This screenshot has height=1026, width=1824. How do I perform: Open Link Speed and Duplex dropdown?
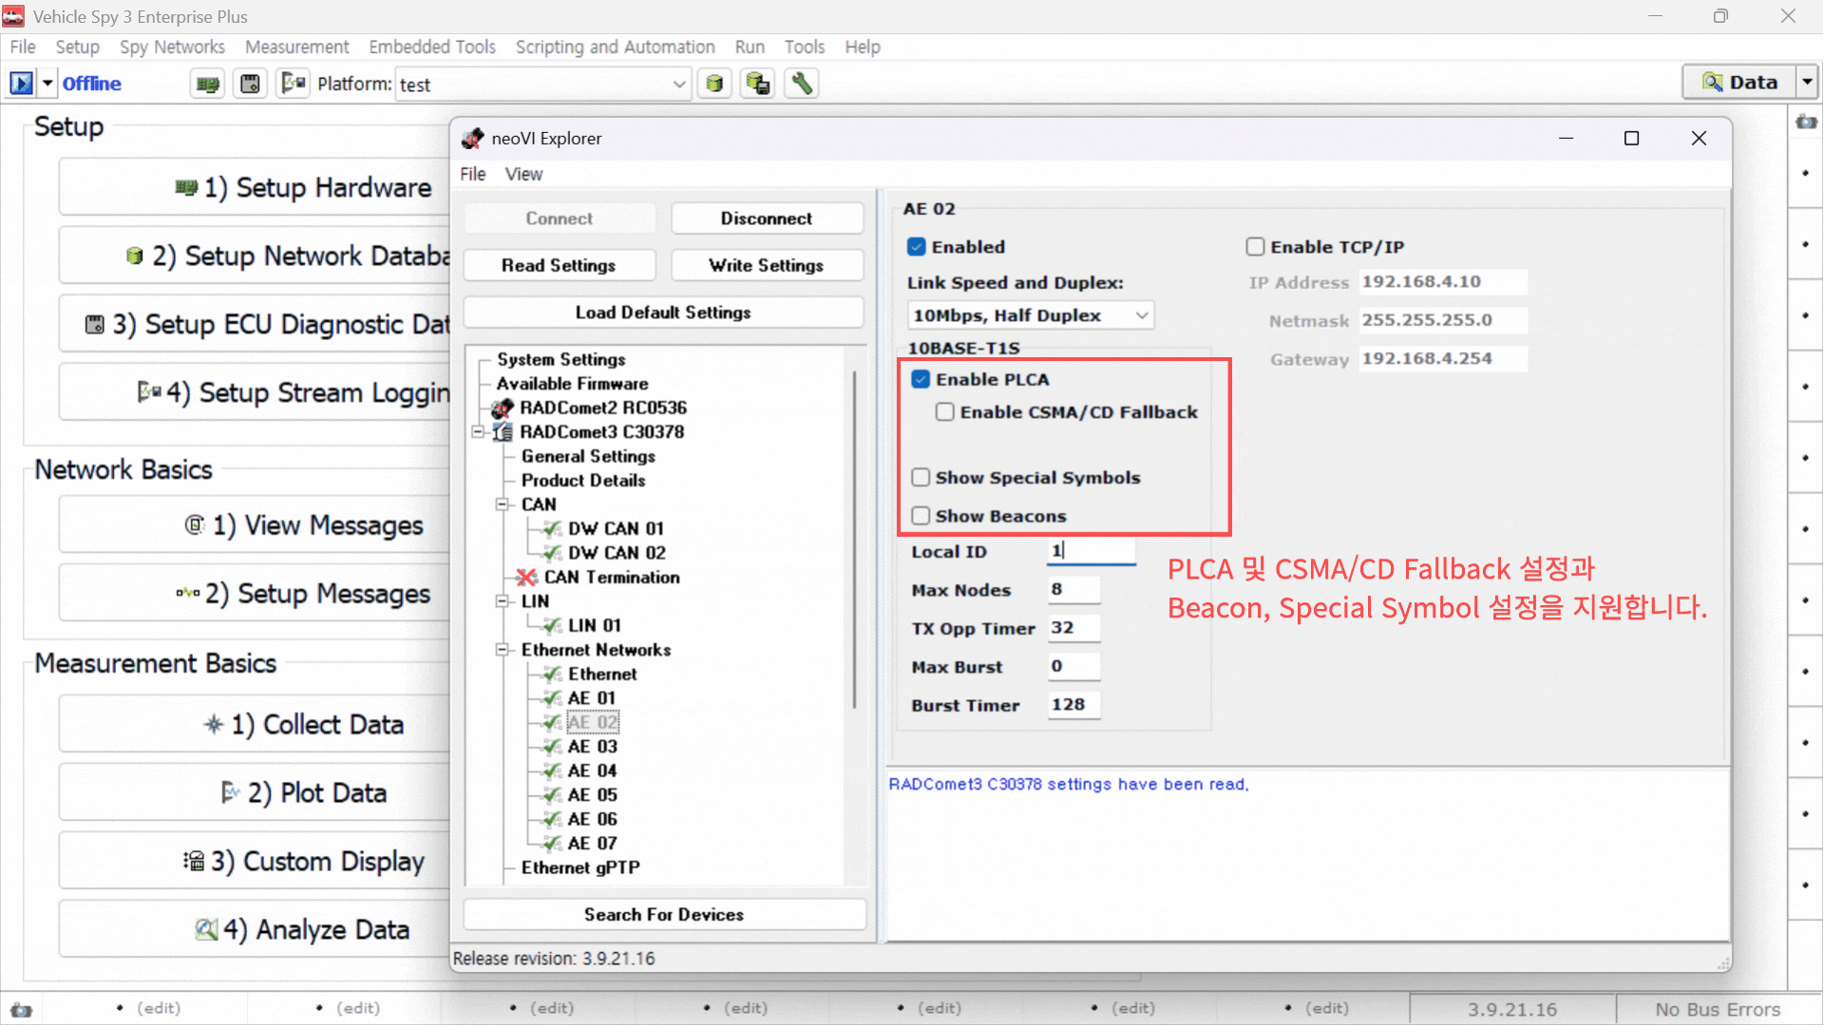click(x=1142, y=315)
